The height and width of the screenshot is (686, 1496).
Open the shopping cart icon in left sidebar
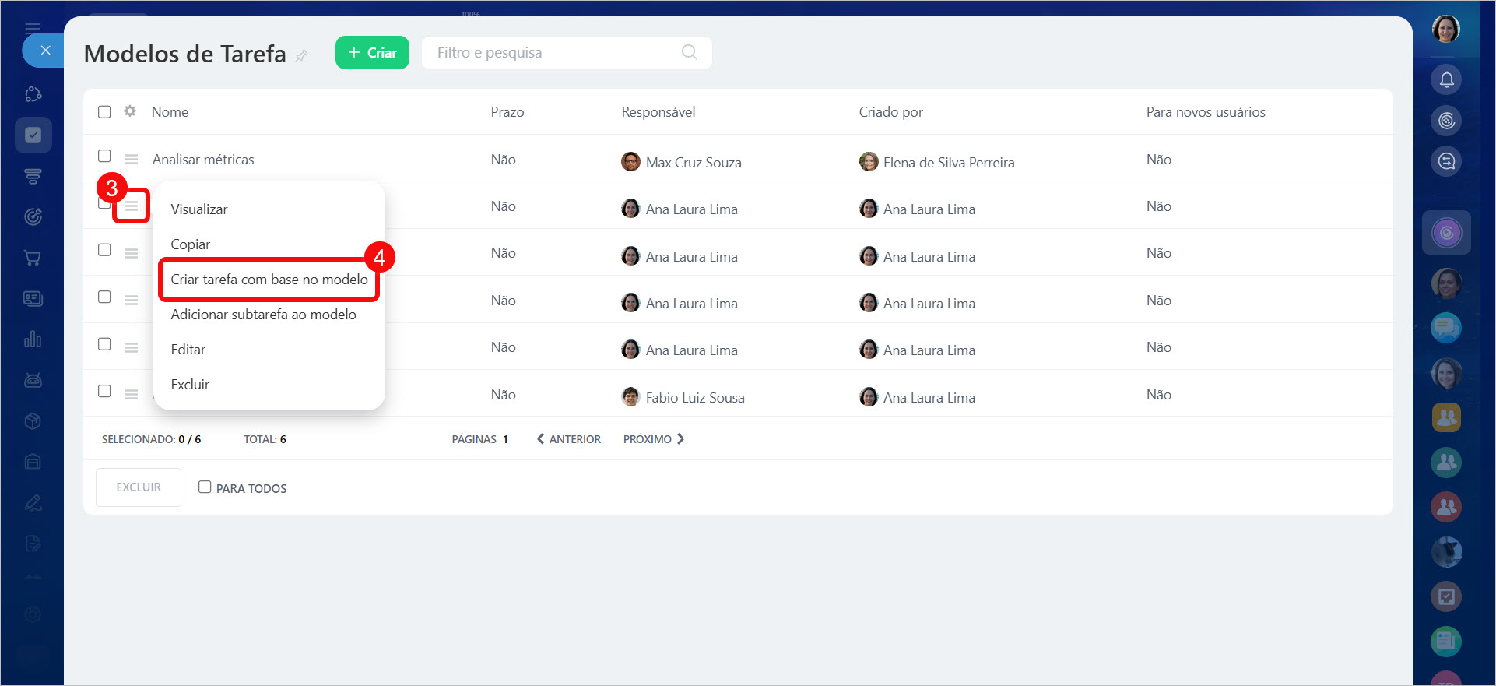33,258
